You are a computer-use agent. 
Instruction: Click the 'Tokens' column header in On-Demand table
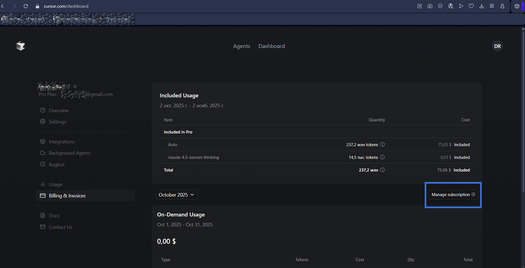click(302, 260)
